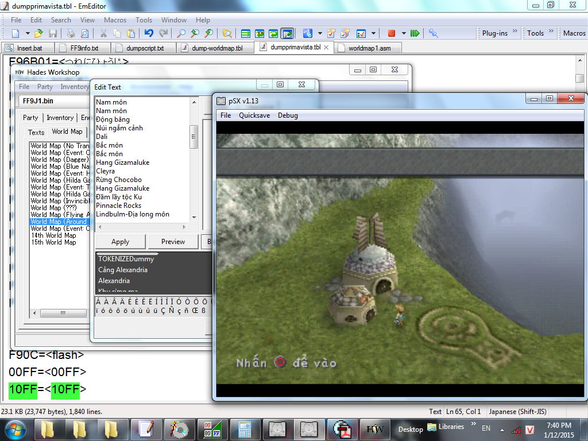This screenshot has width=588, height=441.
Task: Open Debug menu in pSX window
Action: [288, 115]
